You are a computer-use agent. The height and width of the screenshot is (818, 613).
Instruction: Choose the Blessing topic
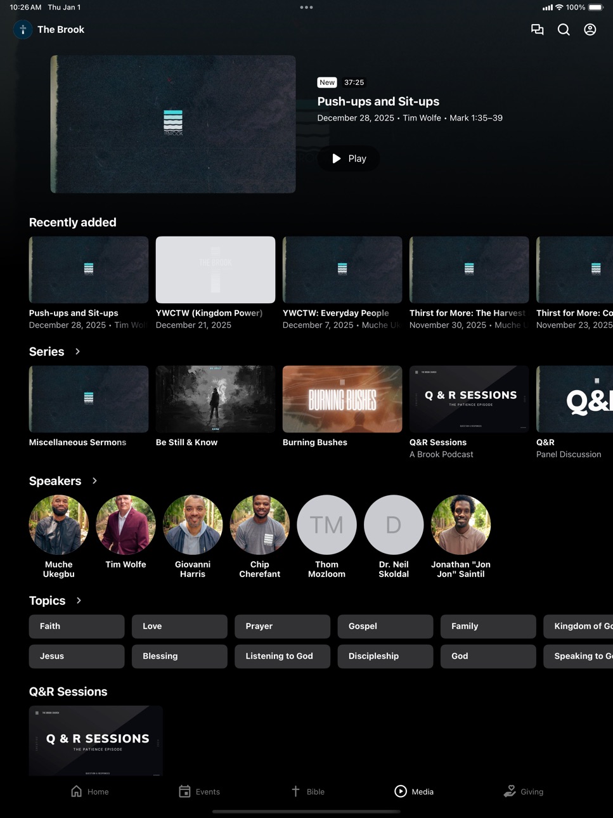[x=179, y=656]
